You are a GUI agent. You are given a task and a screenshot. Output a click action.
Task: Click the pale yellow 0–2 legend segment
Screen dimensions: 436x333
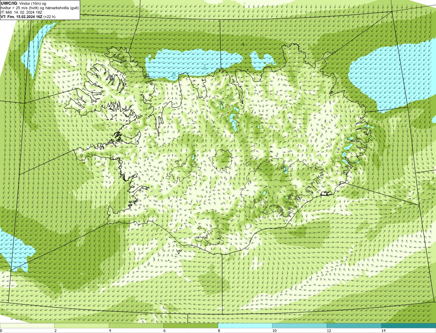point(27,326)
